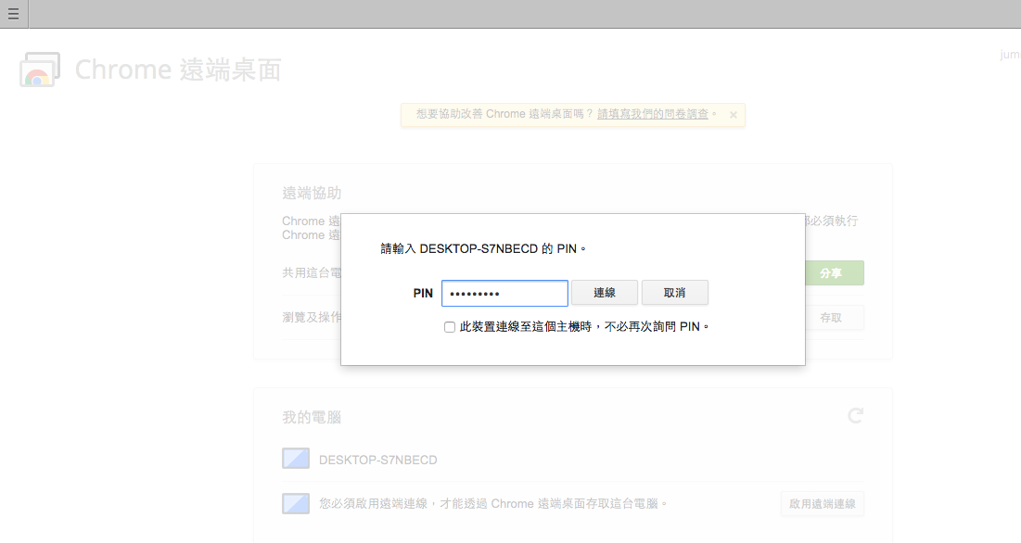Open the survey link in the banner
The image size is (1021, 543).
653,114
